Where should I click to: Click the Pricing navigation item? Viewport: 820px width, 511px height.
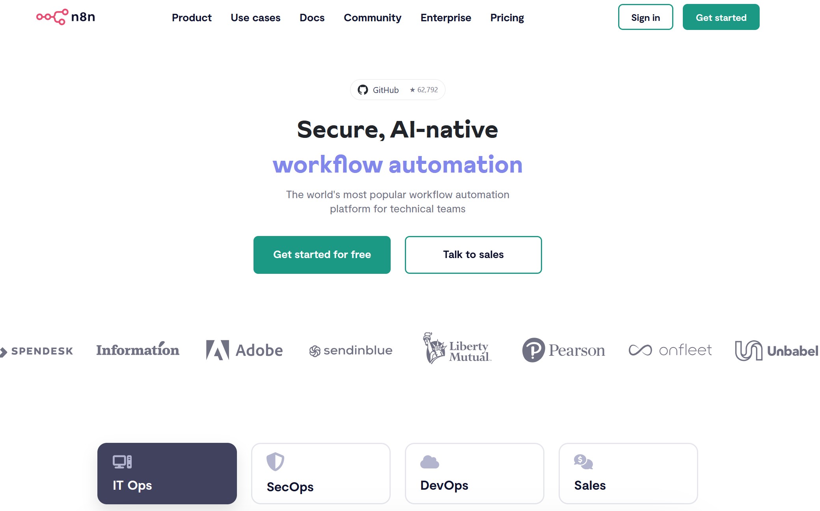pyautogui.click(x=507, y=17)
